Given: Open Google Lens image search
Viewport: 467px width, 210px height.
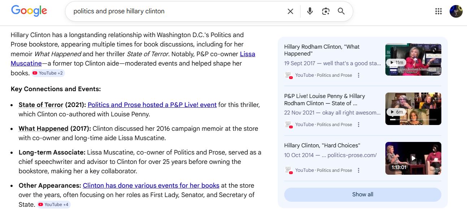Looking at the screenshot, I should pyautogui.click(x=326, y=11).
